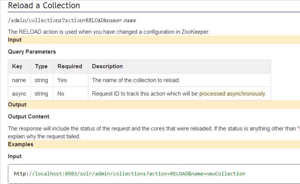Click the "string" type in the async row
Viewport: 300px width, 184px height.
pyautogui.click(x=41, y=94)
